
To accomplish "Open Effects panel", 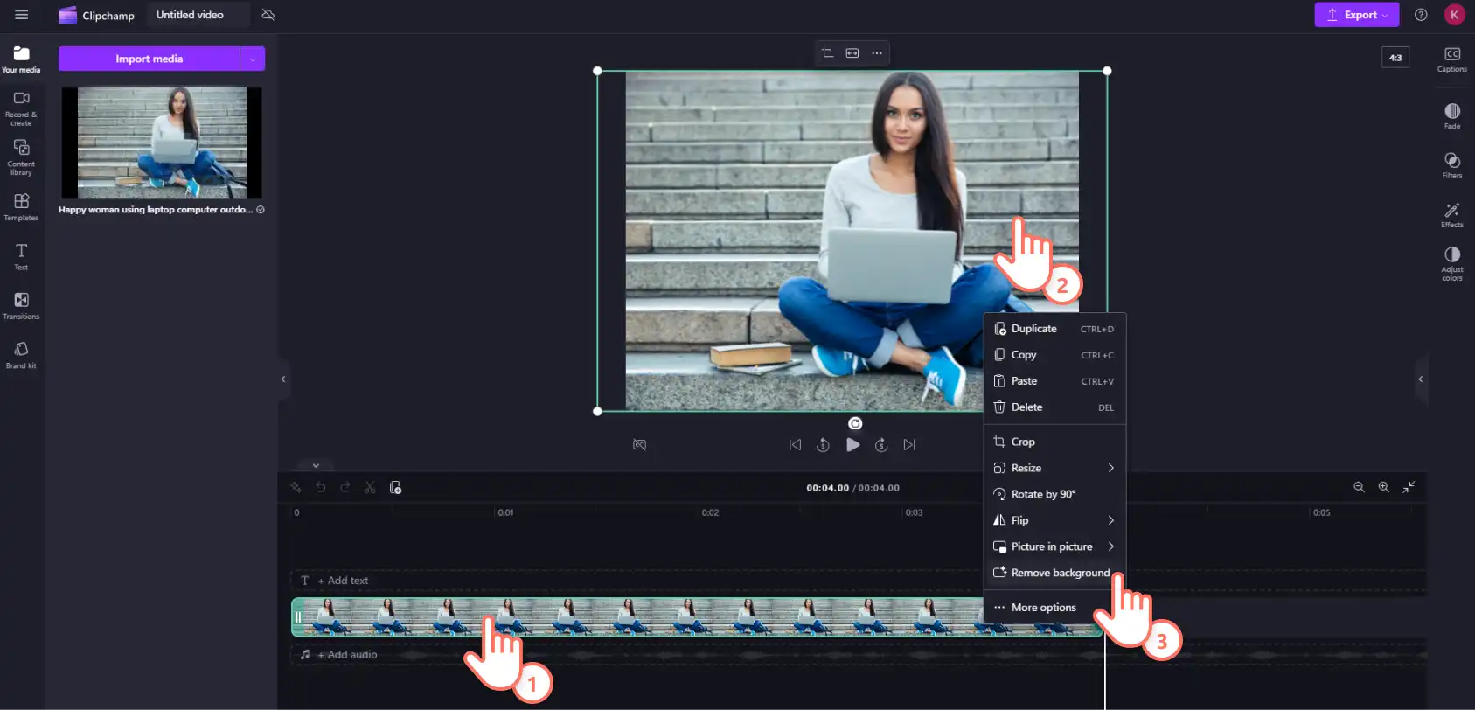I will click(x=1451, y=214).
